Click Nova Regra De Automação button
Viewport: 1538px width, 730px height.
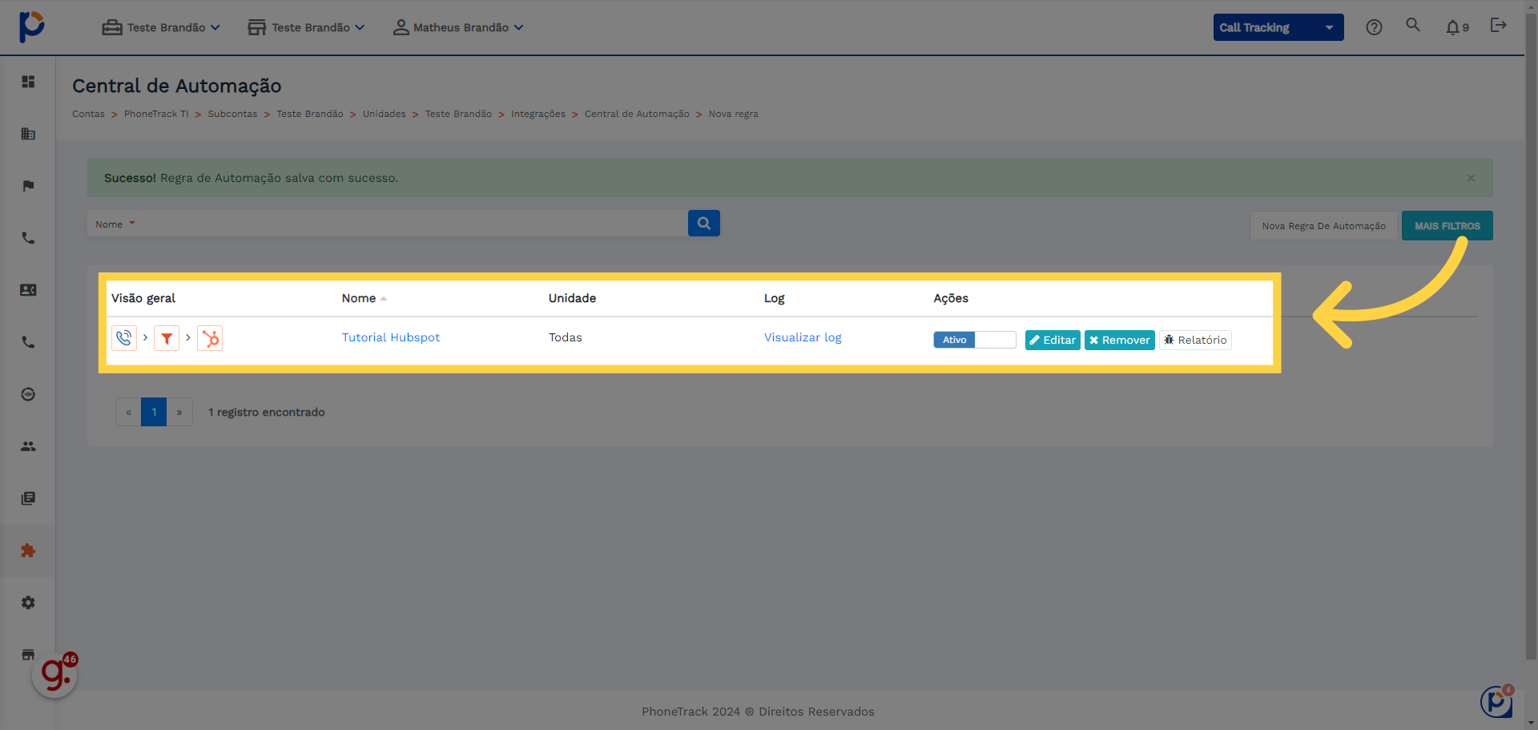click(1324, 226)
